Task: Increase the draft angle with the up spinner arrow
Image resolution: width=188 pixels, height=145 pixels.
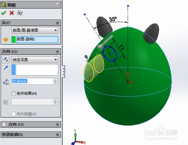Action: point(56,100)
